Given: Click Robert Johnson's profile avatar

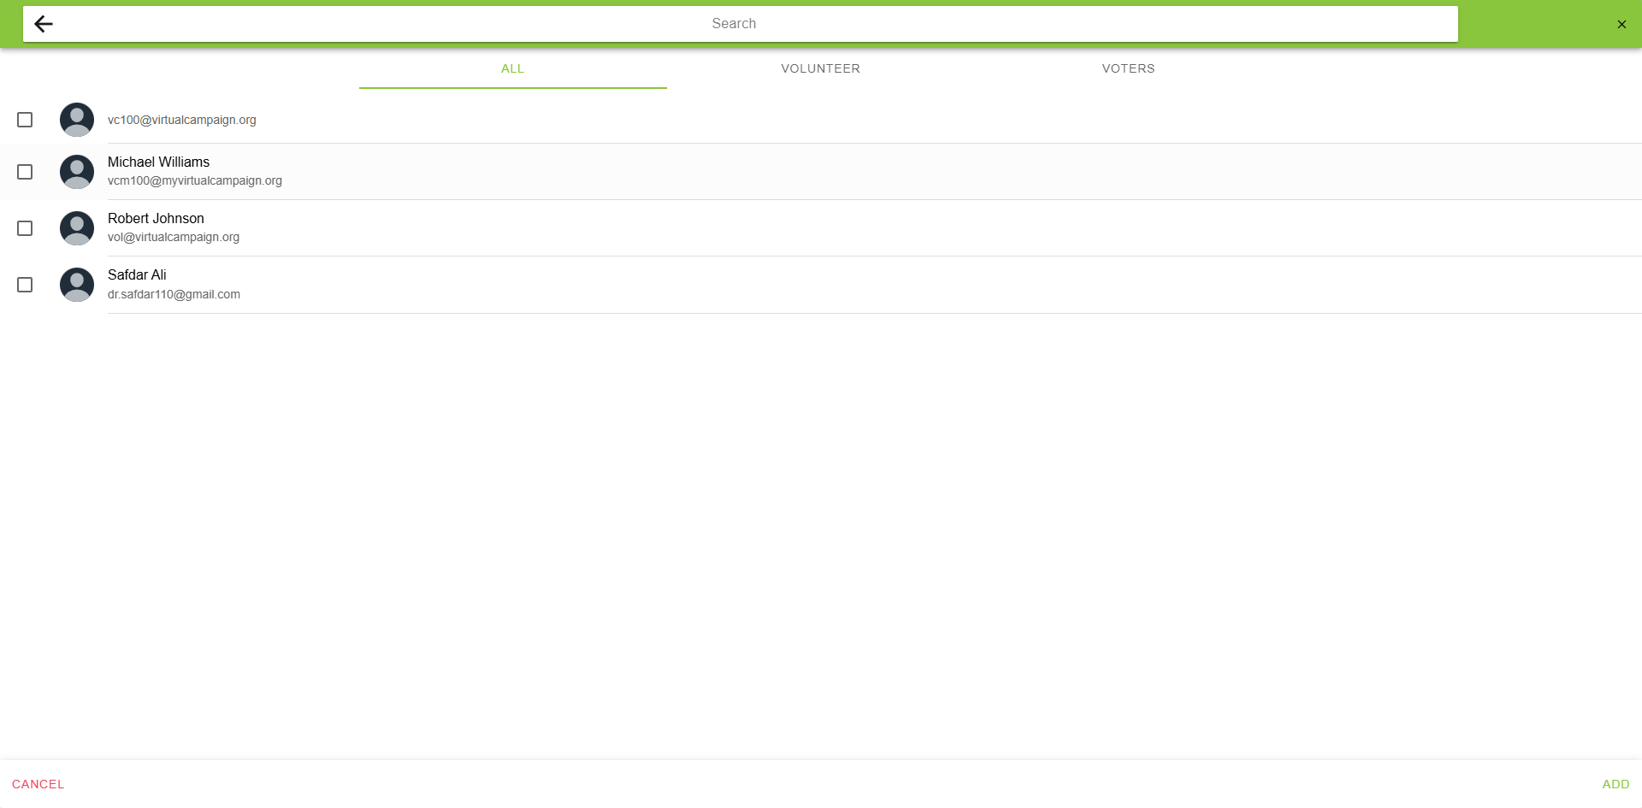Looking at the screenshot, I should pos(76,227).
